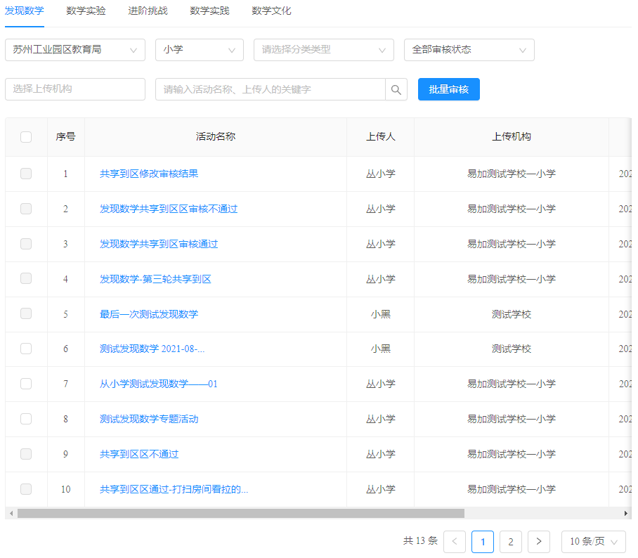
Task: Open 发现数学共享到区区审核不通过 link
Action: pyautogui.click(x=169, y=209)
